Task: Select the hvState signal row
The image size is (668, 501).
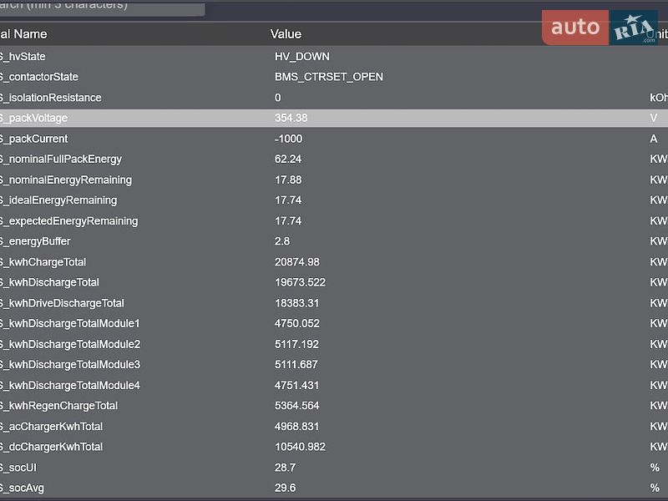Action: [334, 56]
